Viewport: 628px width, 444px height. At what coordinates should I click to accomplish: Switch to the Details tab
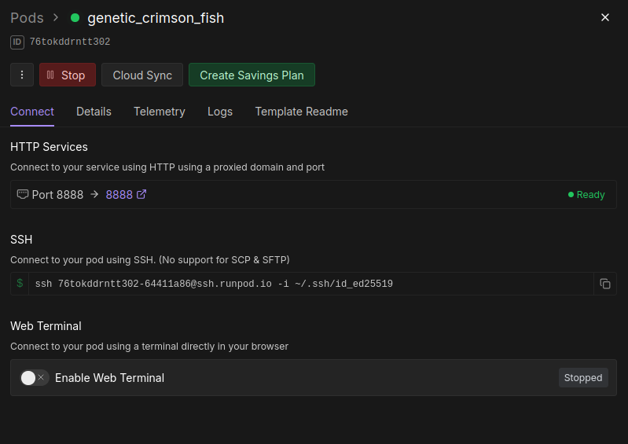pyautogui.click(x=94, y=112)
